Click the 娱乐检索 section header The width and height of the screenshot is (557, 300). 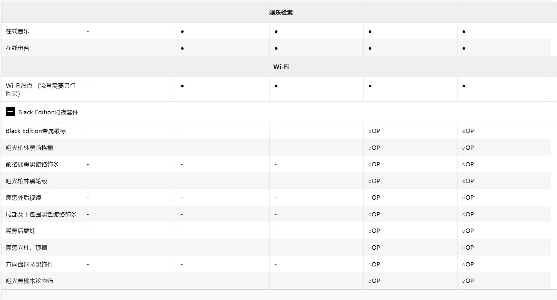[281, 12]
